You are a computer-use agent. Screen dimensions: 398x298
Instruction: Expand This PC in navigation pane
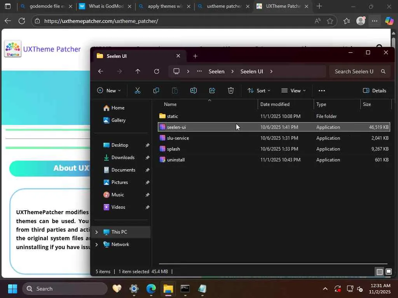(96, 232)
